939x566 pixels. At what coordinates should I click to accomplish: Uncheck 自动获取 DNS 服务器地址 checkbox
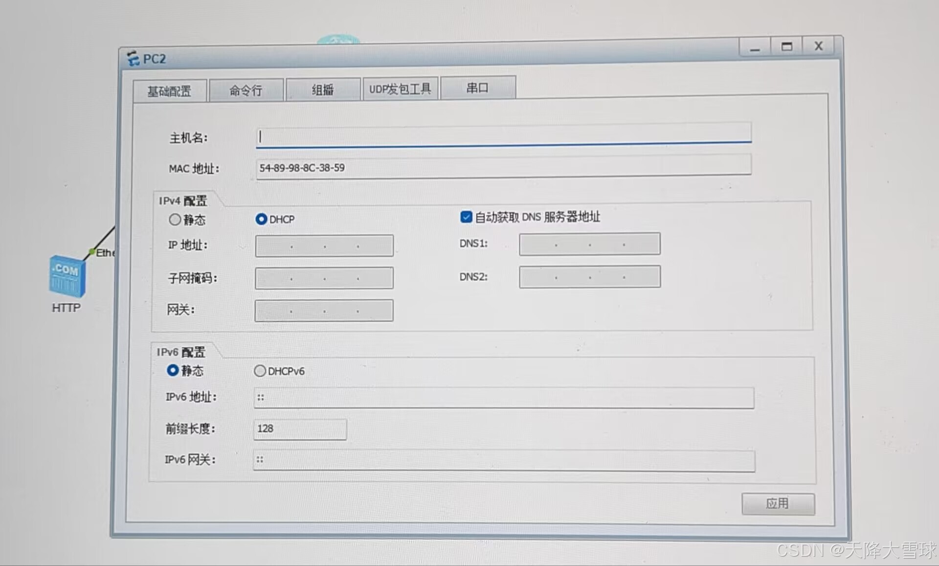point(466,217)
